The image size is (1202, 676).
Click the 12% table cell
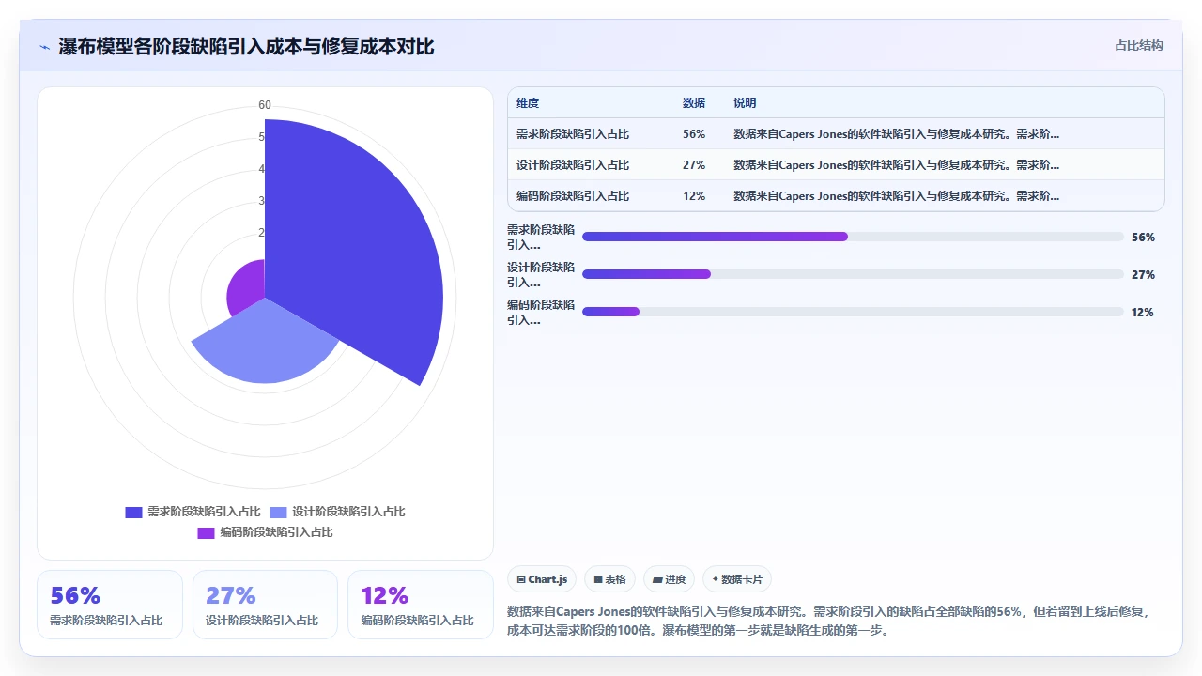[694, 196]
